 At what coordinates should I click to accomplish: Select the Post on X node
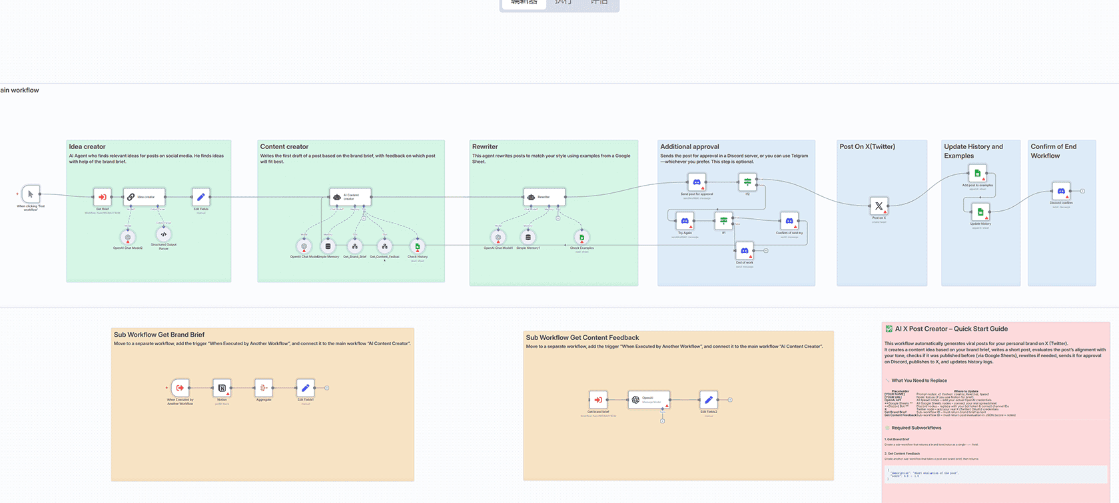tap(879, 206)
